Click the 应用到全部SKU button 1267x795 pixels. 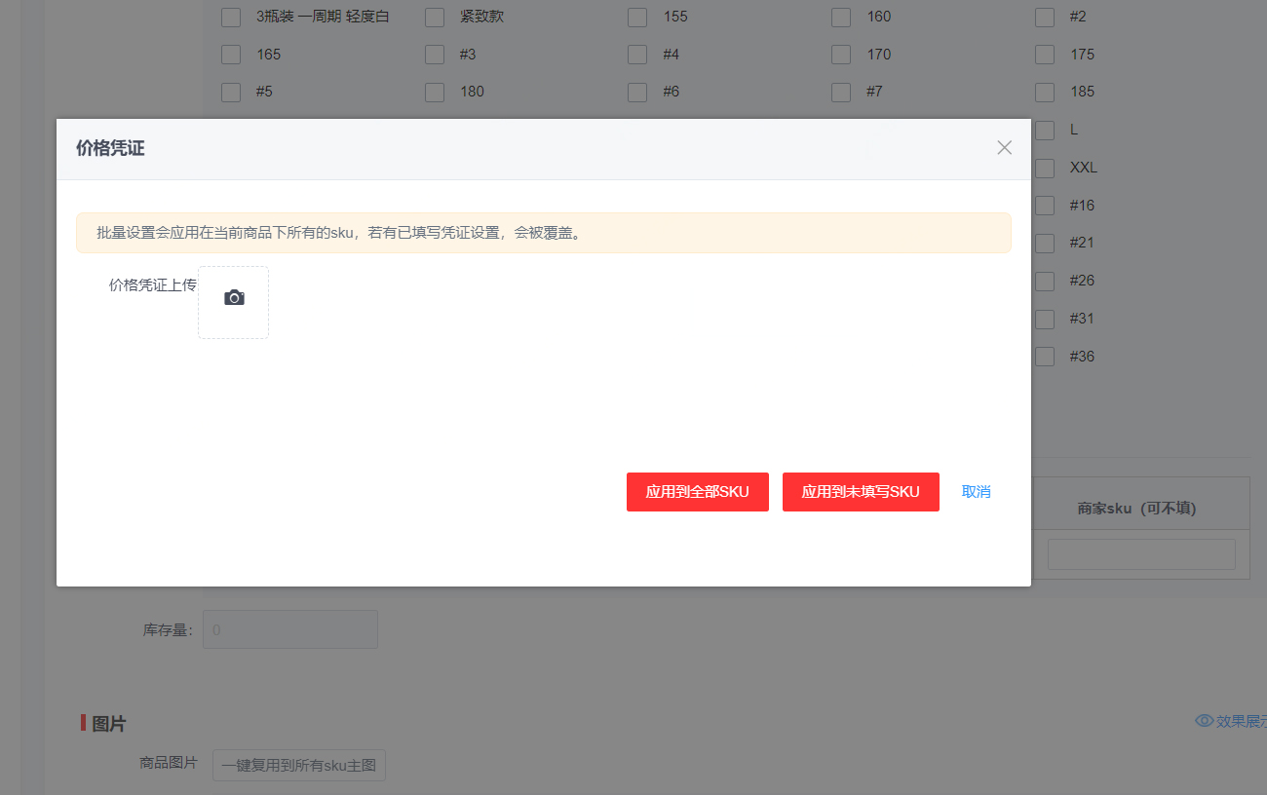(x=697, y=492)
